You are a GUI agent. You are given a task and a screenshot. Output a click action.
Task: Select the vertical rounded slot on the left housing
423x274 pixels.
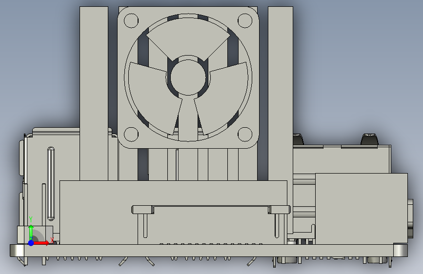51,184
